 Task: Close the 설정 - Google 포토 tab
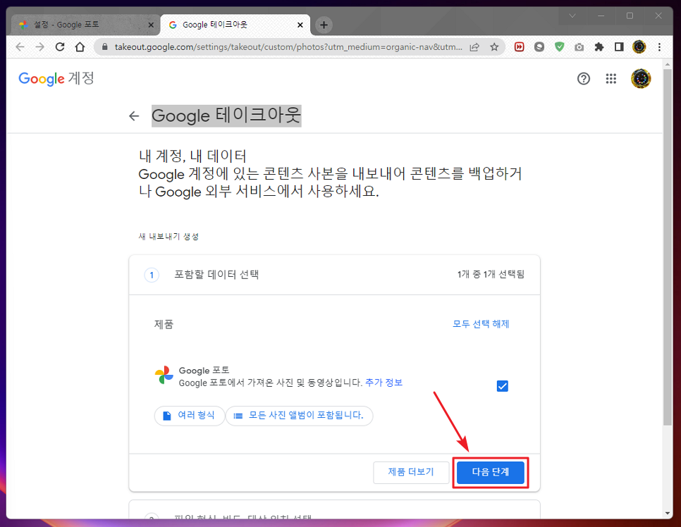pos(151,25)
